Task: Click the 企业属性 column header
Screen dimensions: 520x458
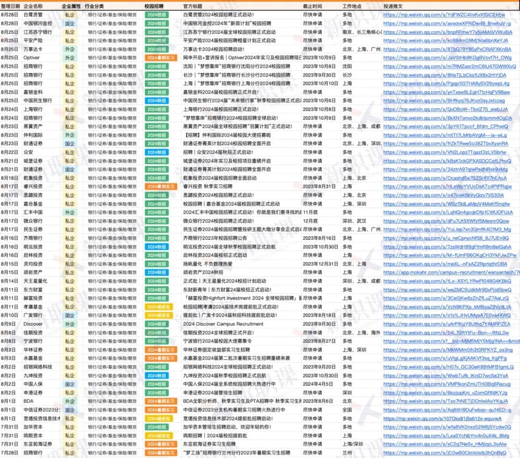Action: coord(71,6)
